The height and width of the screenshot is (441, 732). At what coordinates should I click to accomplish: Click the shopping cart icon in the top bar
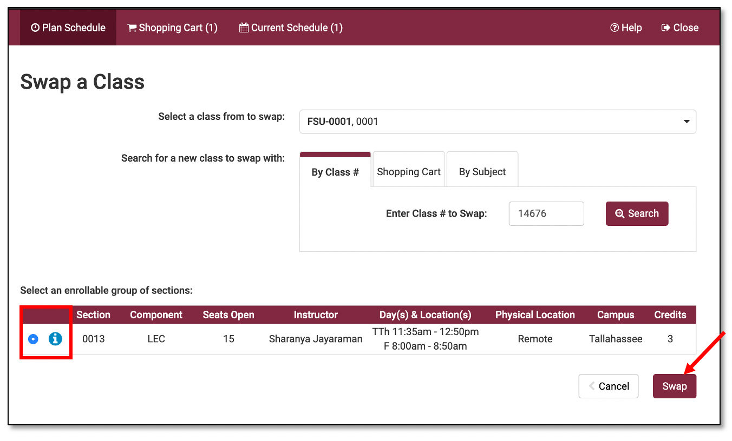click(x=132, y=28)
